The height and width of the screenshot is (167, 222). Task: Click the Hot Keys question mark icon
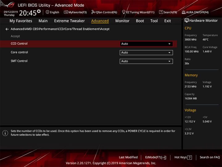tap(190, 157)
